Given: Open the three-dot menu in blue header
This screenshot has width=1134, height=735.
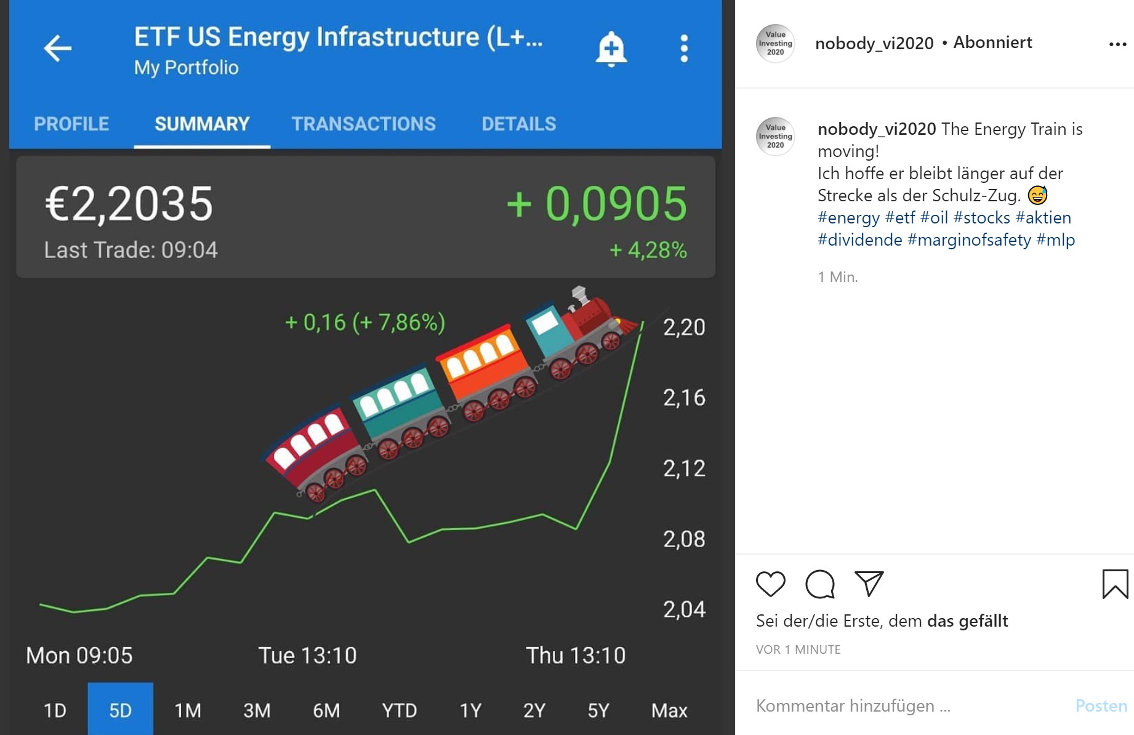Looking at the screenshot, I should point(684,49).
